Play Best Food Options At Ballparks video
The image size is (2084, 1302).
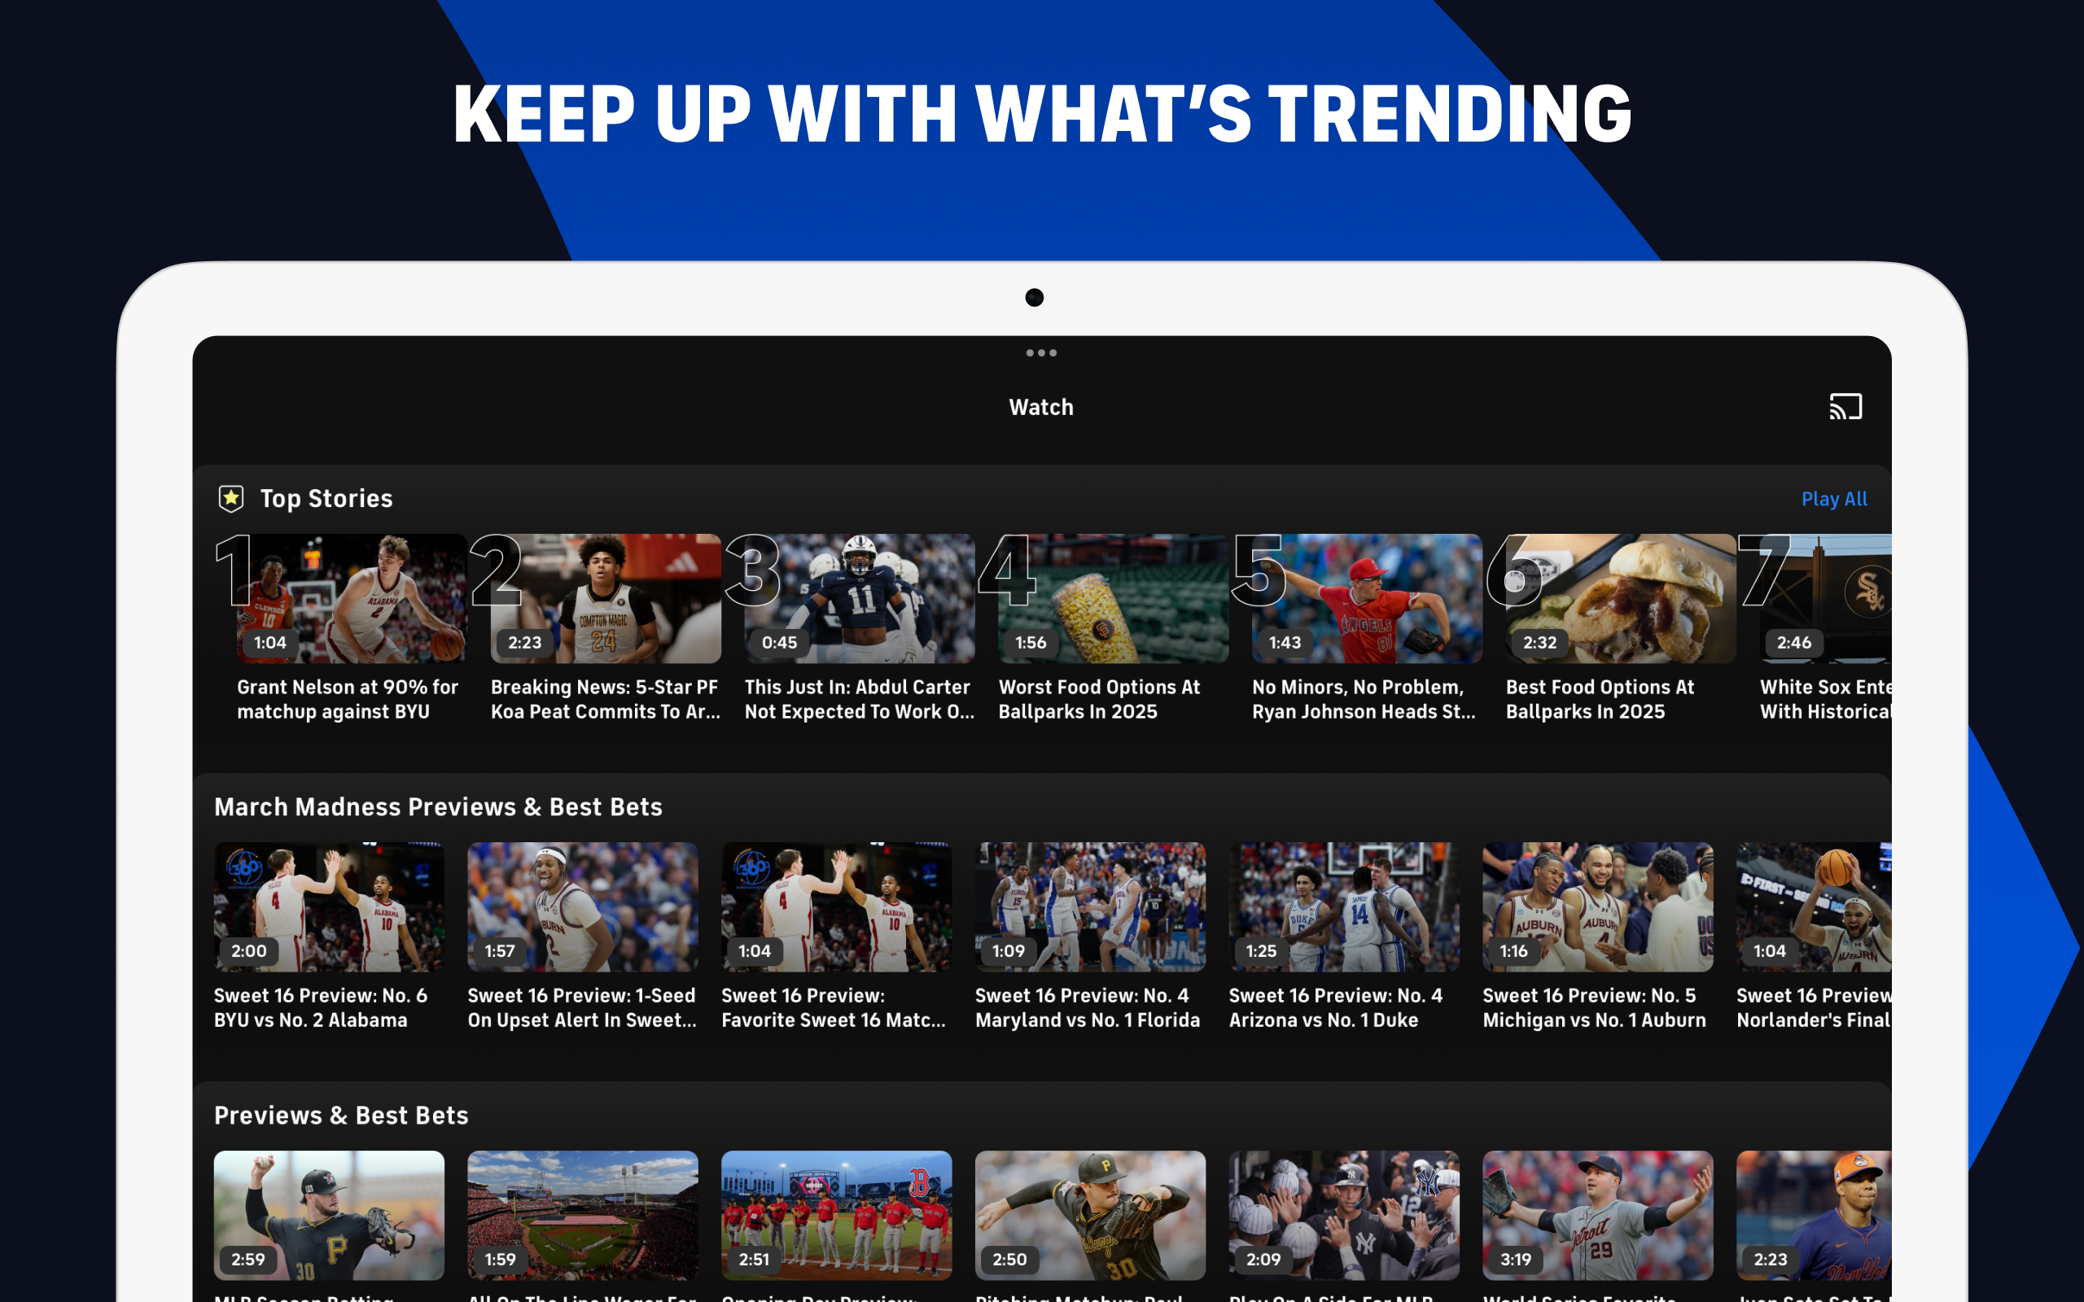(1621, 598)
